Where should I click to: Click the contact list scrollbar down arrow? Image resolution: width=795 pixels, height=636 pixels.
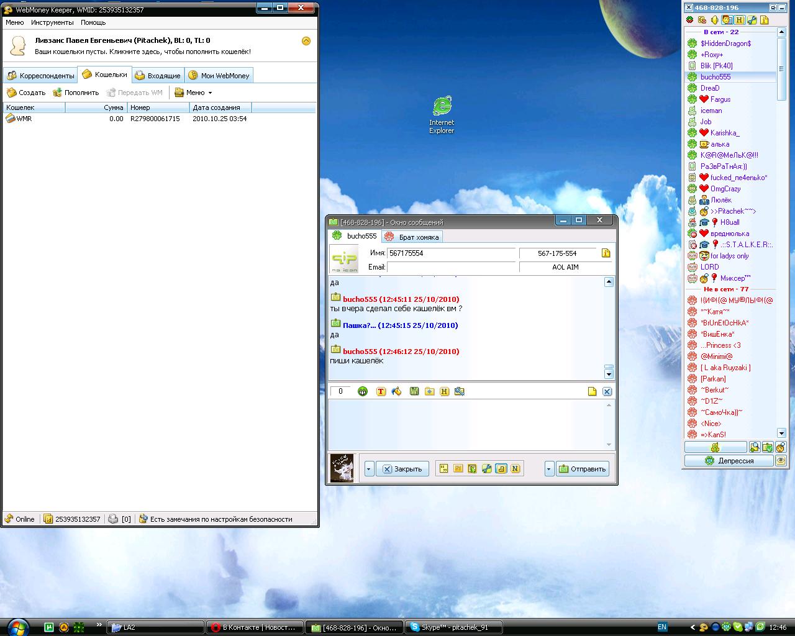click(781, 433)
